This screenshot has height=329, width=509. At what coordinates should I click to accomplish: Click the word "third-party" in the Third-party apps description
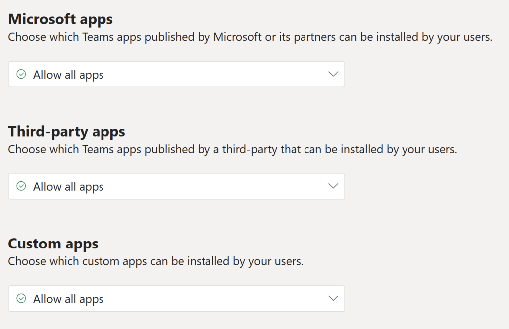coord(251,149)
